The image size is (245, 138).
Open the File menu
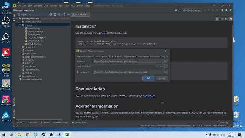pos(19,6)
